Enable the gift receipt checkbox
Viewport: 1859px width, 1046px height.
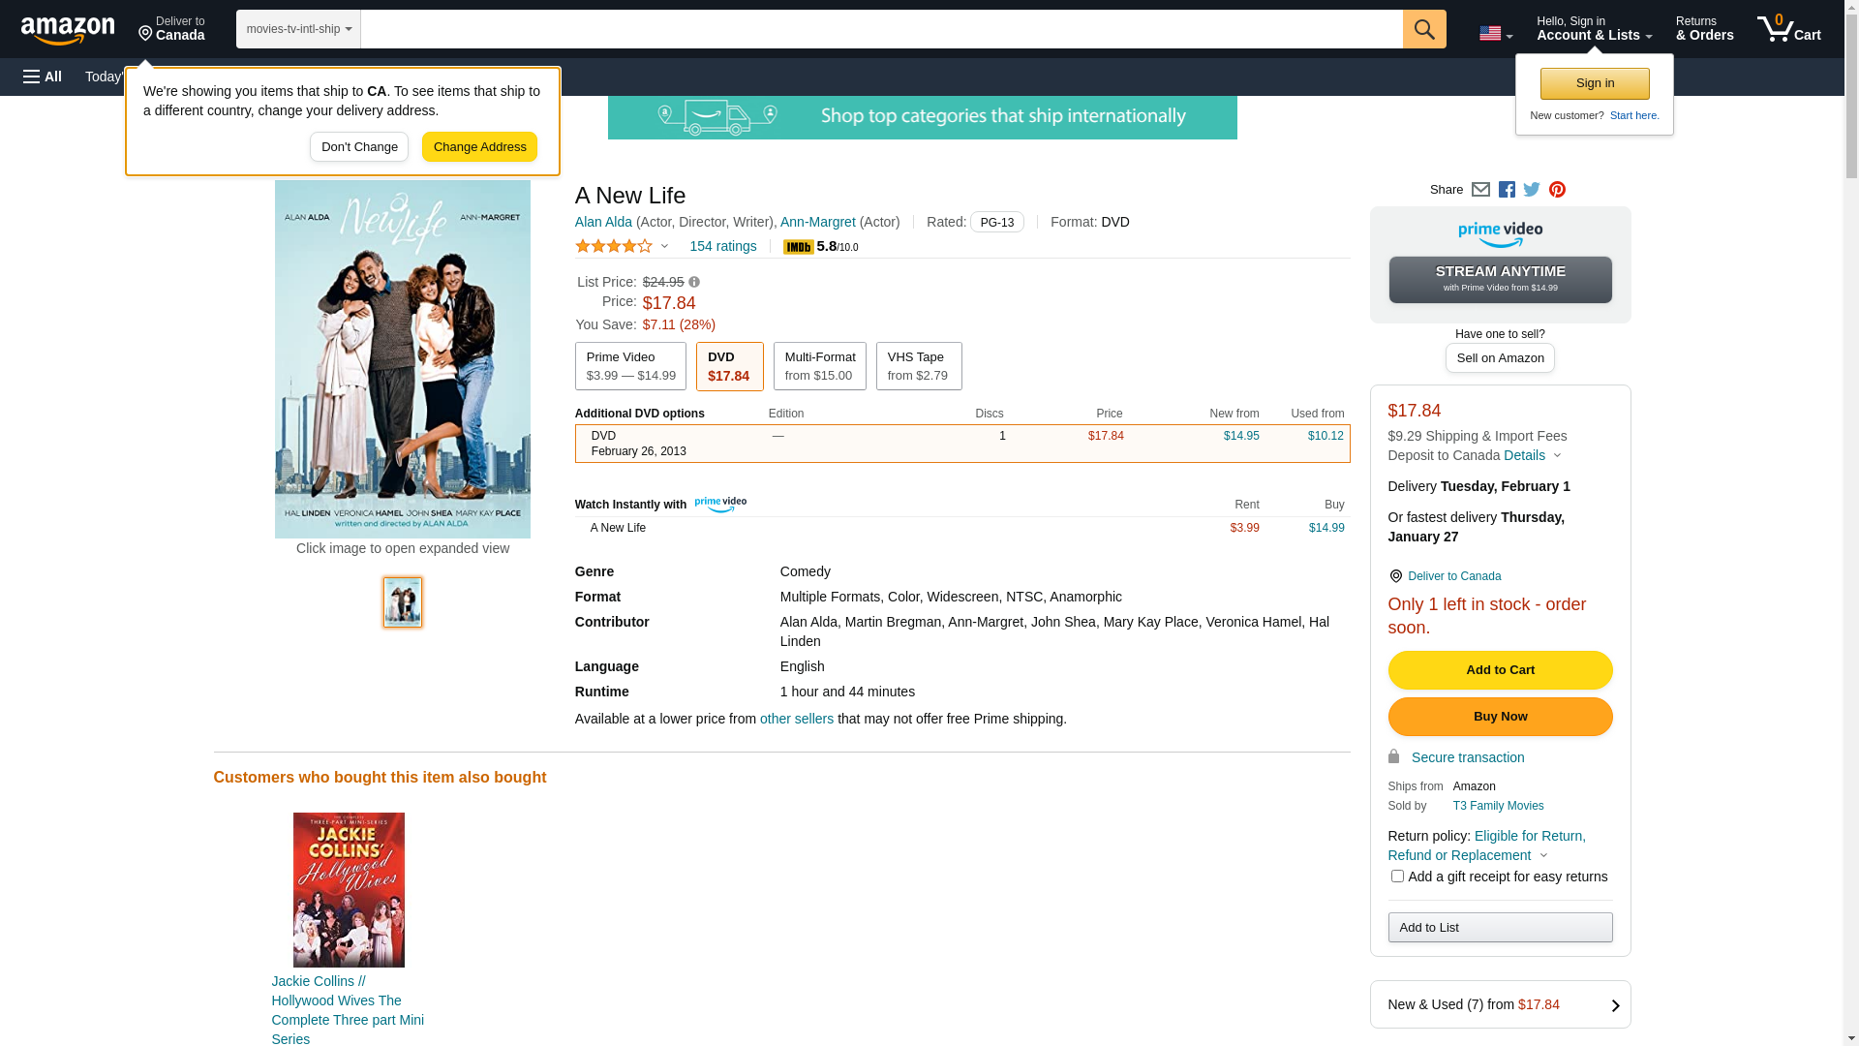pos(1397,877)
